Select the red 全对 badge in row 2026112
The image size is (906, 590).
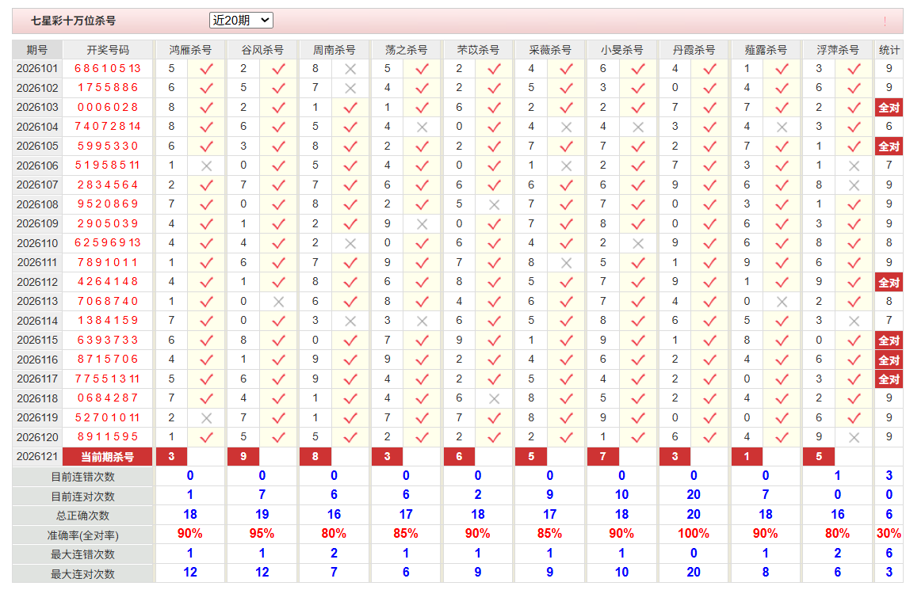click(x=889, y=283)
